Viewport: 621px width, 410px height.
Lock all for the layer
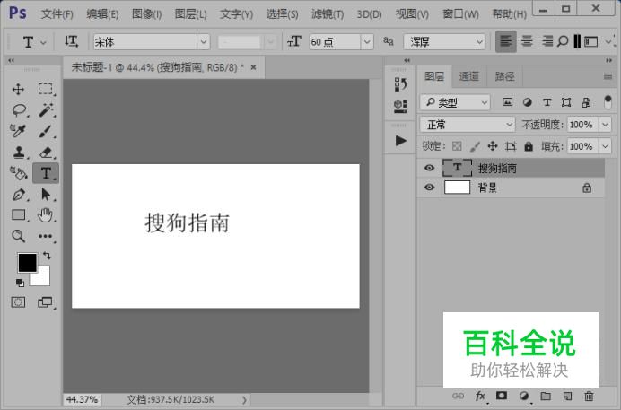[x=529, y=146]
